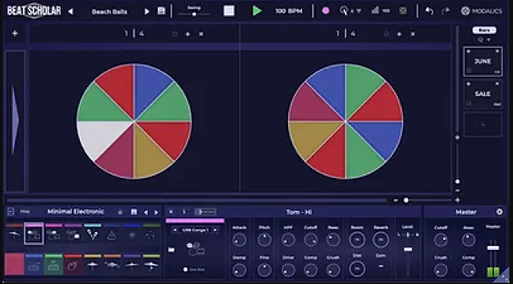Open the kit browser icon left of Map
This screenshot has width=513, height=284.
(x=11, y=211)
